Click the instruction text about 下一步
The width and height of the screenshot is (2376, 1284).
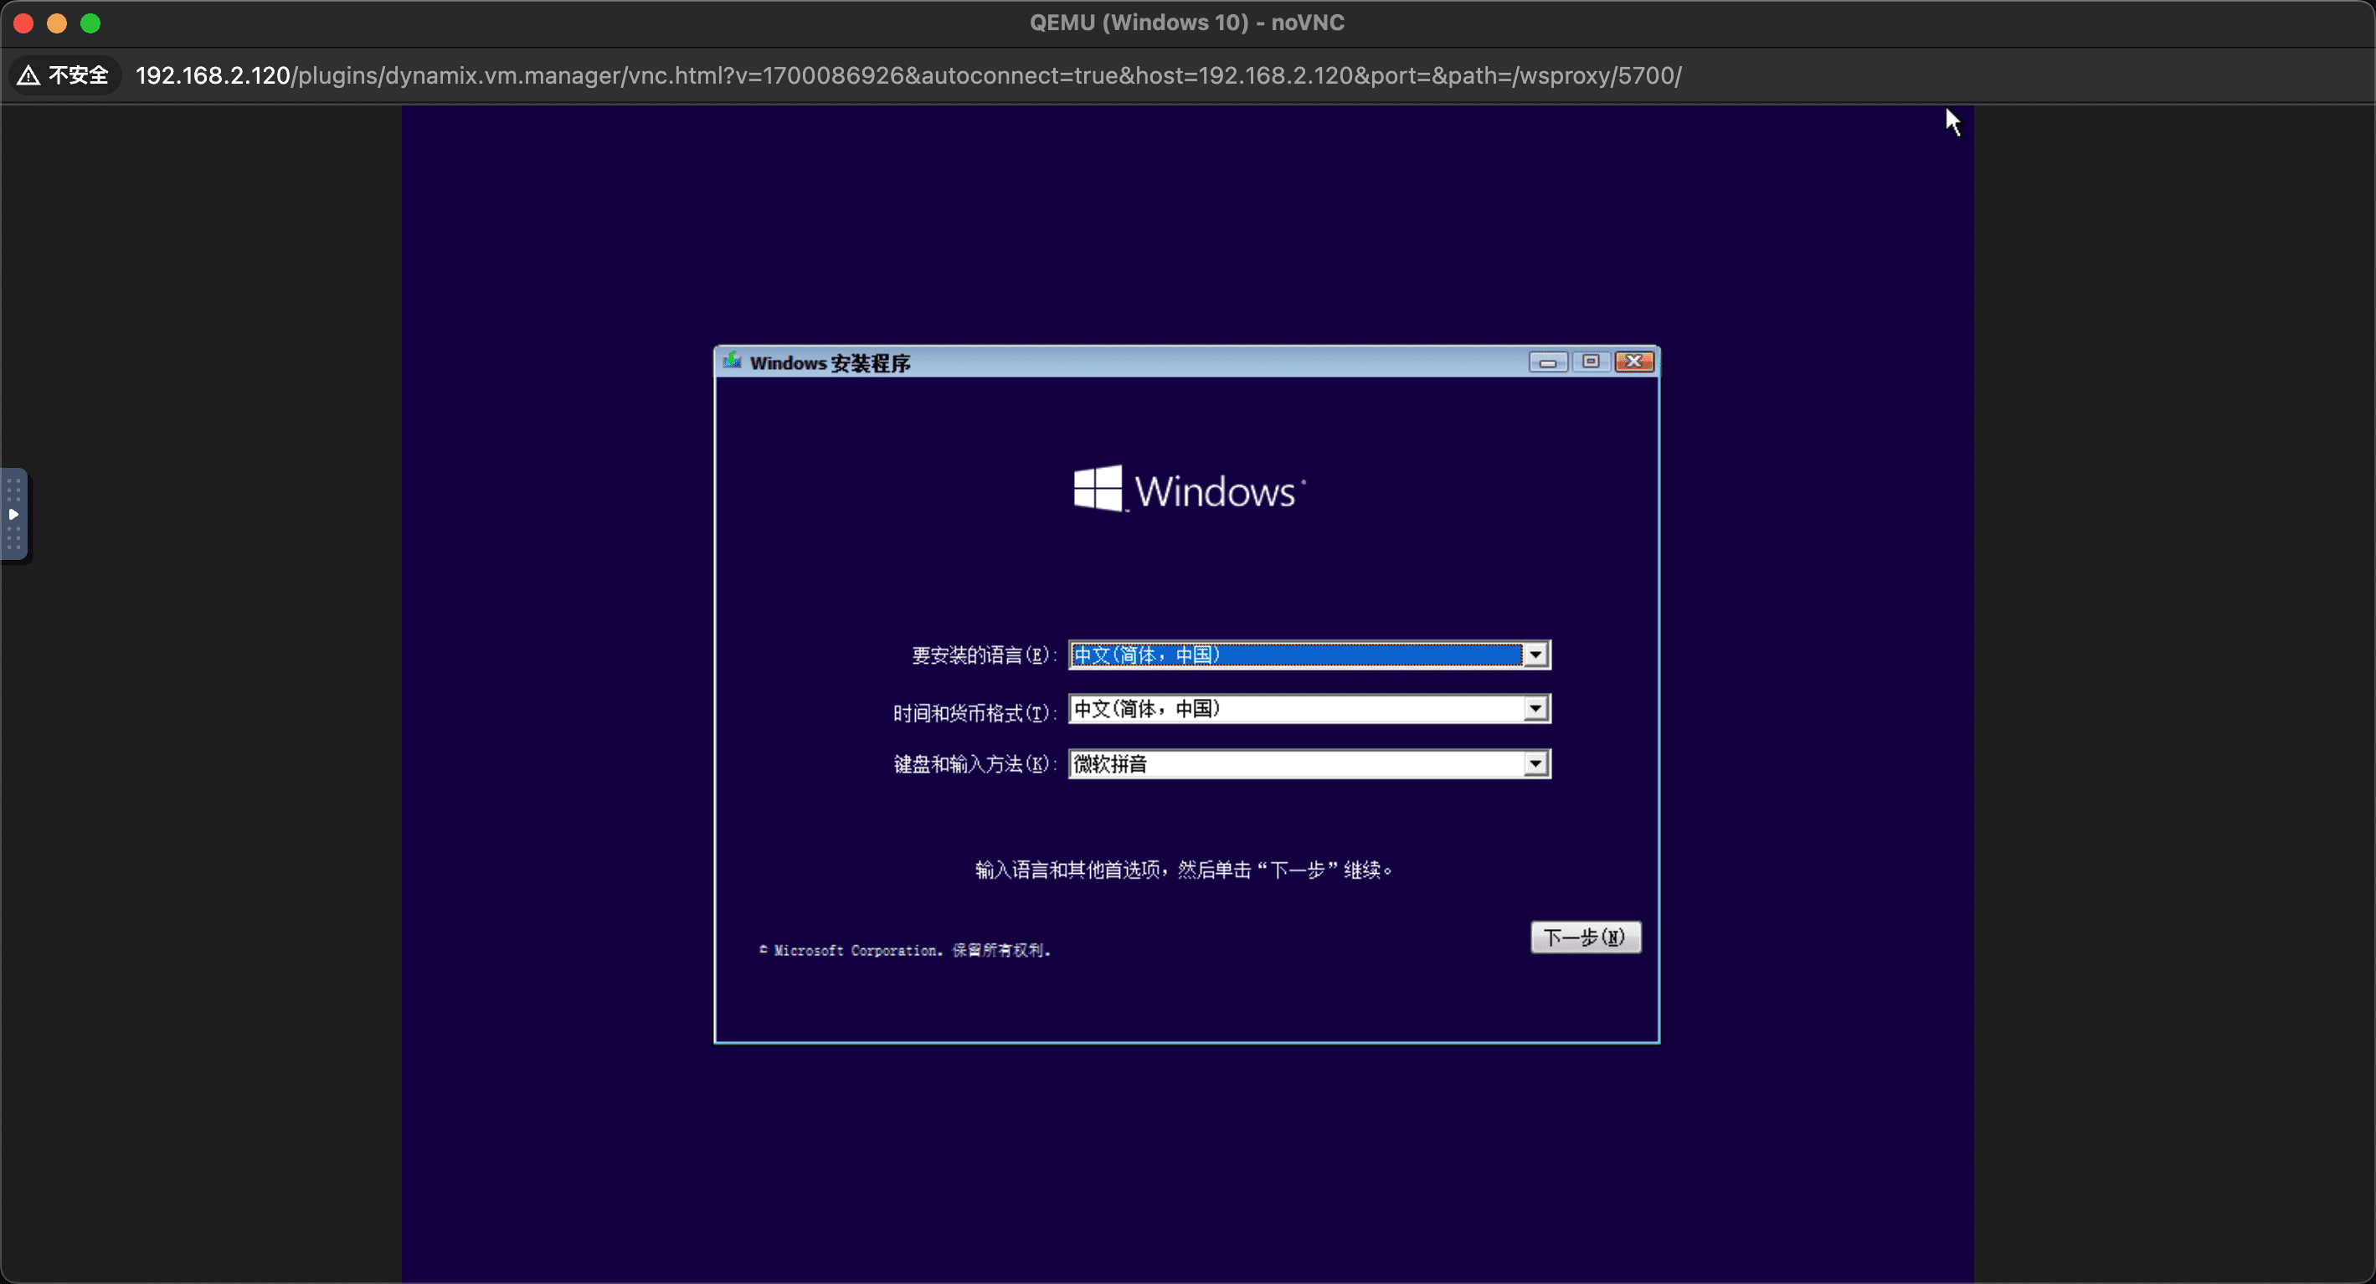click(1183, 870)
